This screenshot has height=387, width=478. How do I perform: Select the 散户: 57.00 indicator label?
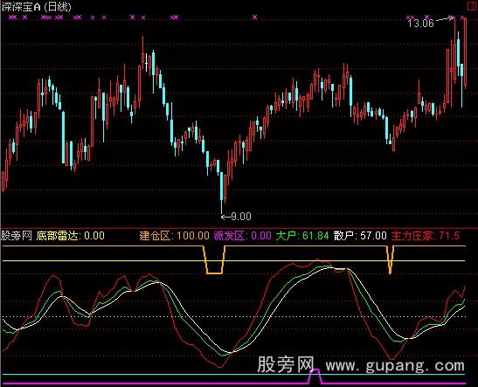point(360,236)
